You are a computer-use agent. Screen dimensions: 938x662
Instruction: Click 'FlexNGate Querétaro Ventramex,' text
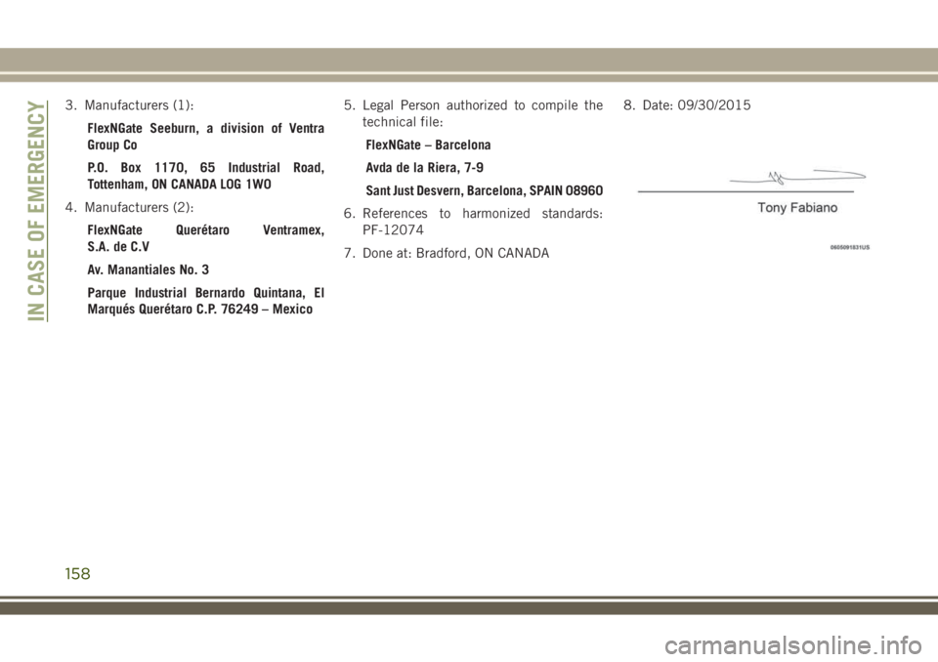206,230
